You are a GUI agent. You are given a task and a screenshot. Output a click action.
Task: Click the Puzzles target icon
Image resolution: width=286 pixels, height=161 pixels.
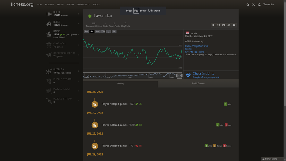pyautogui.click(x=49, y=71)
